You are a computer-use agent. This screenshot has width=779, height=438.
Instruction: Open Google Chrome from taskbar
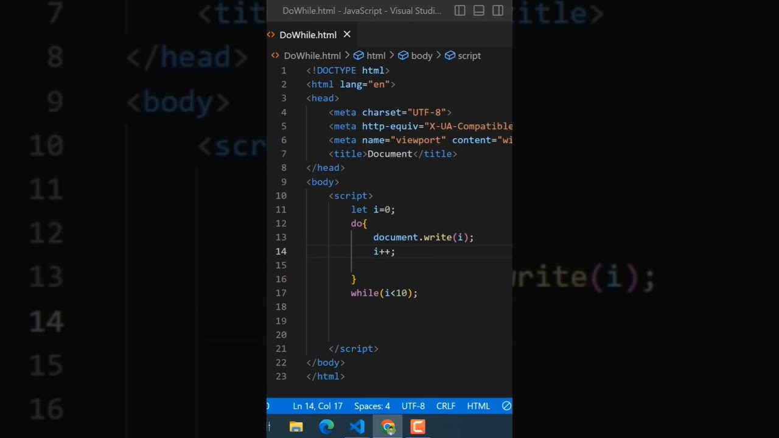[388, 427]
